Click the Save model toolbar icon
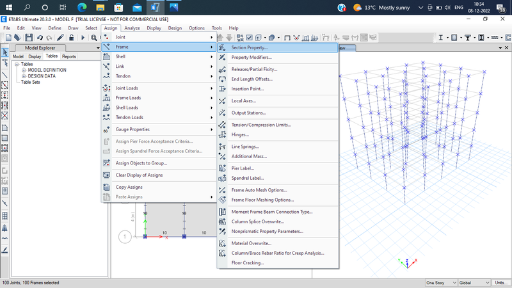The width and height of the screenshot is (512, 288). pyautogui.click(x=29, y=38)
